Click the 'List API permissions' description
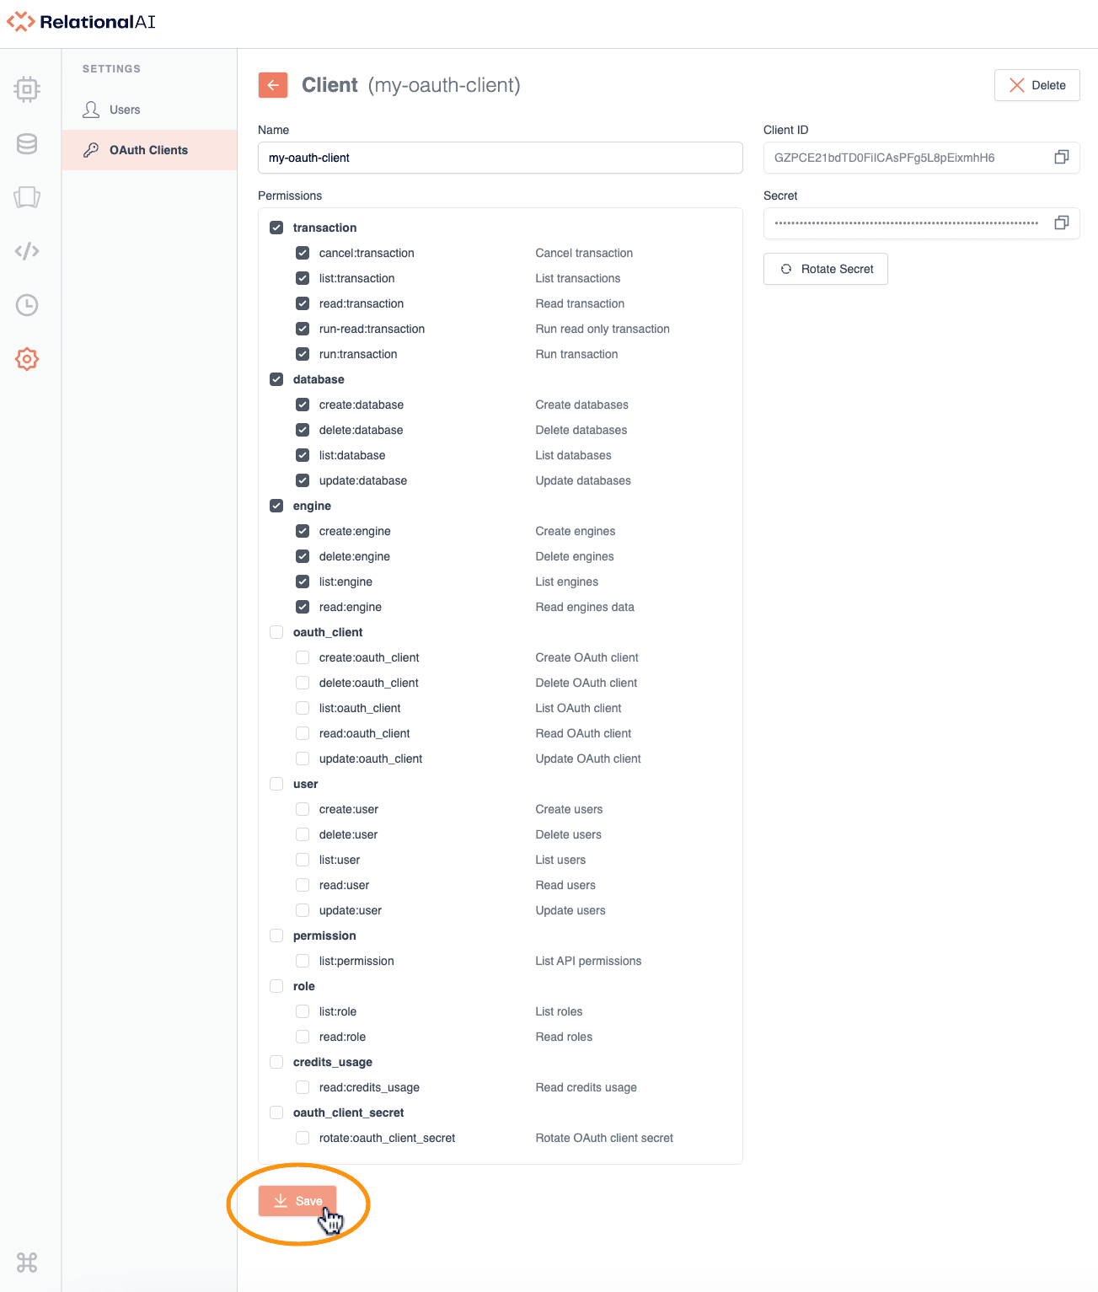1098x1292 pixels. pyautogui.click(x=588, y=961)
